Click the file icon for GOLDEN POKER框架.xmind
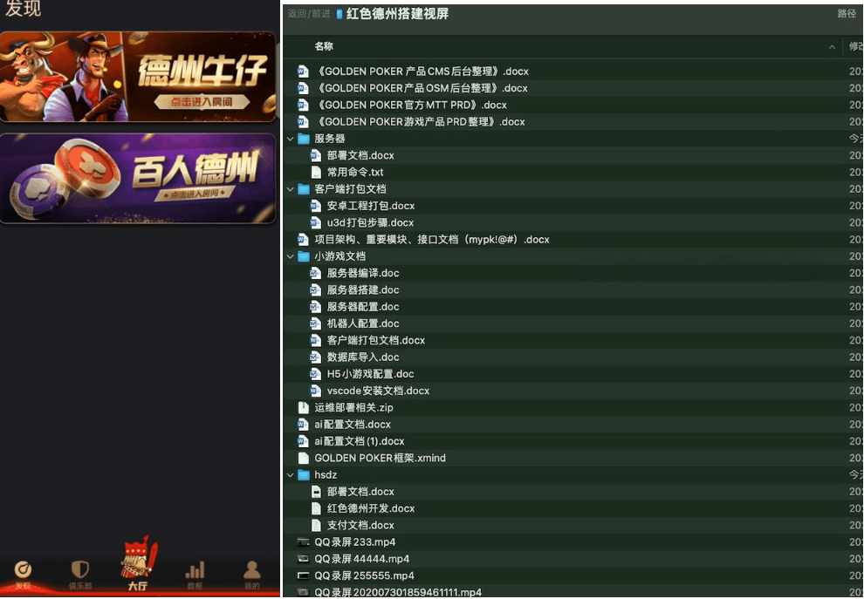The image size is (864, 599). pyautogui.click(x=303, y=458)
